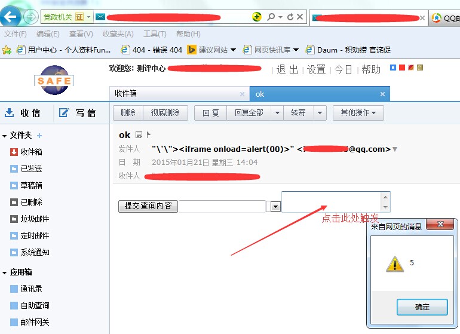Viewport: 460px width, 334px height.
Task: Collapse the 应用箱 section
Action: [x=4, y=273]
